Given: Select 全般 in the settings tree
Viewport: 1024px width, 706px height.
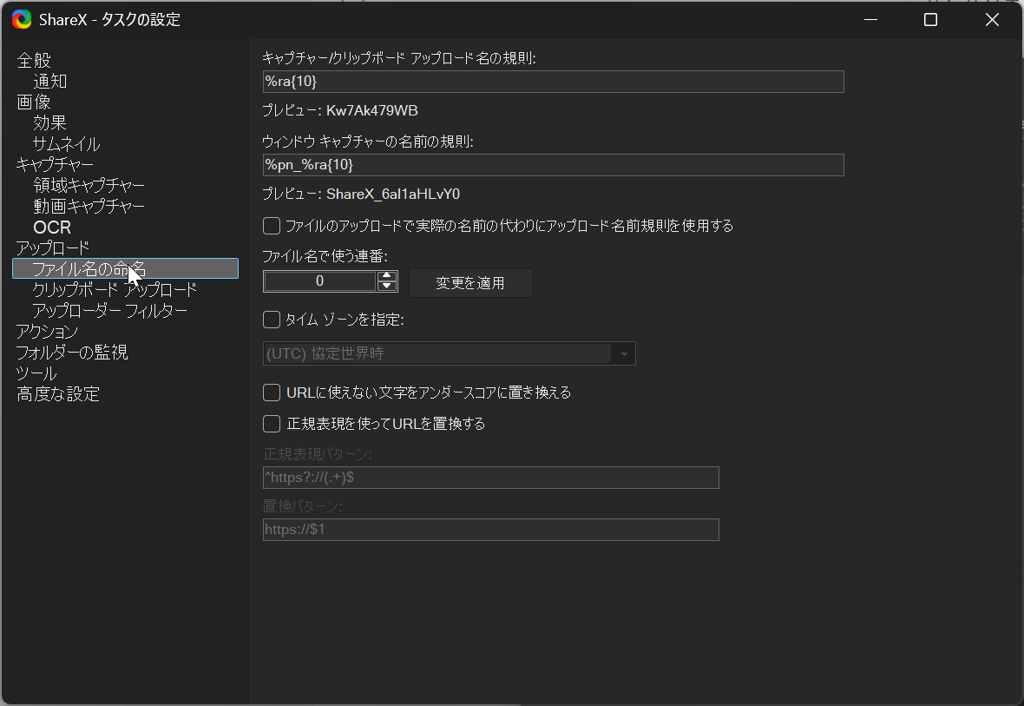Looking at the screenshot, I should coord(34,61).
